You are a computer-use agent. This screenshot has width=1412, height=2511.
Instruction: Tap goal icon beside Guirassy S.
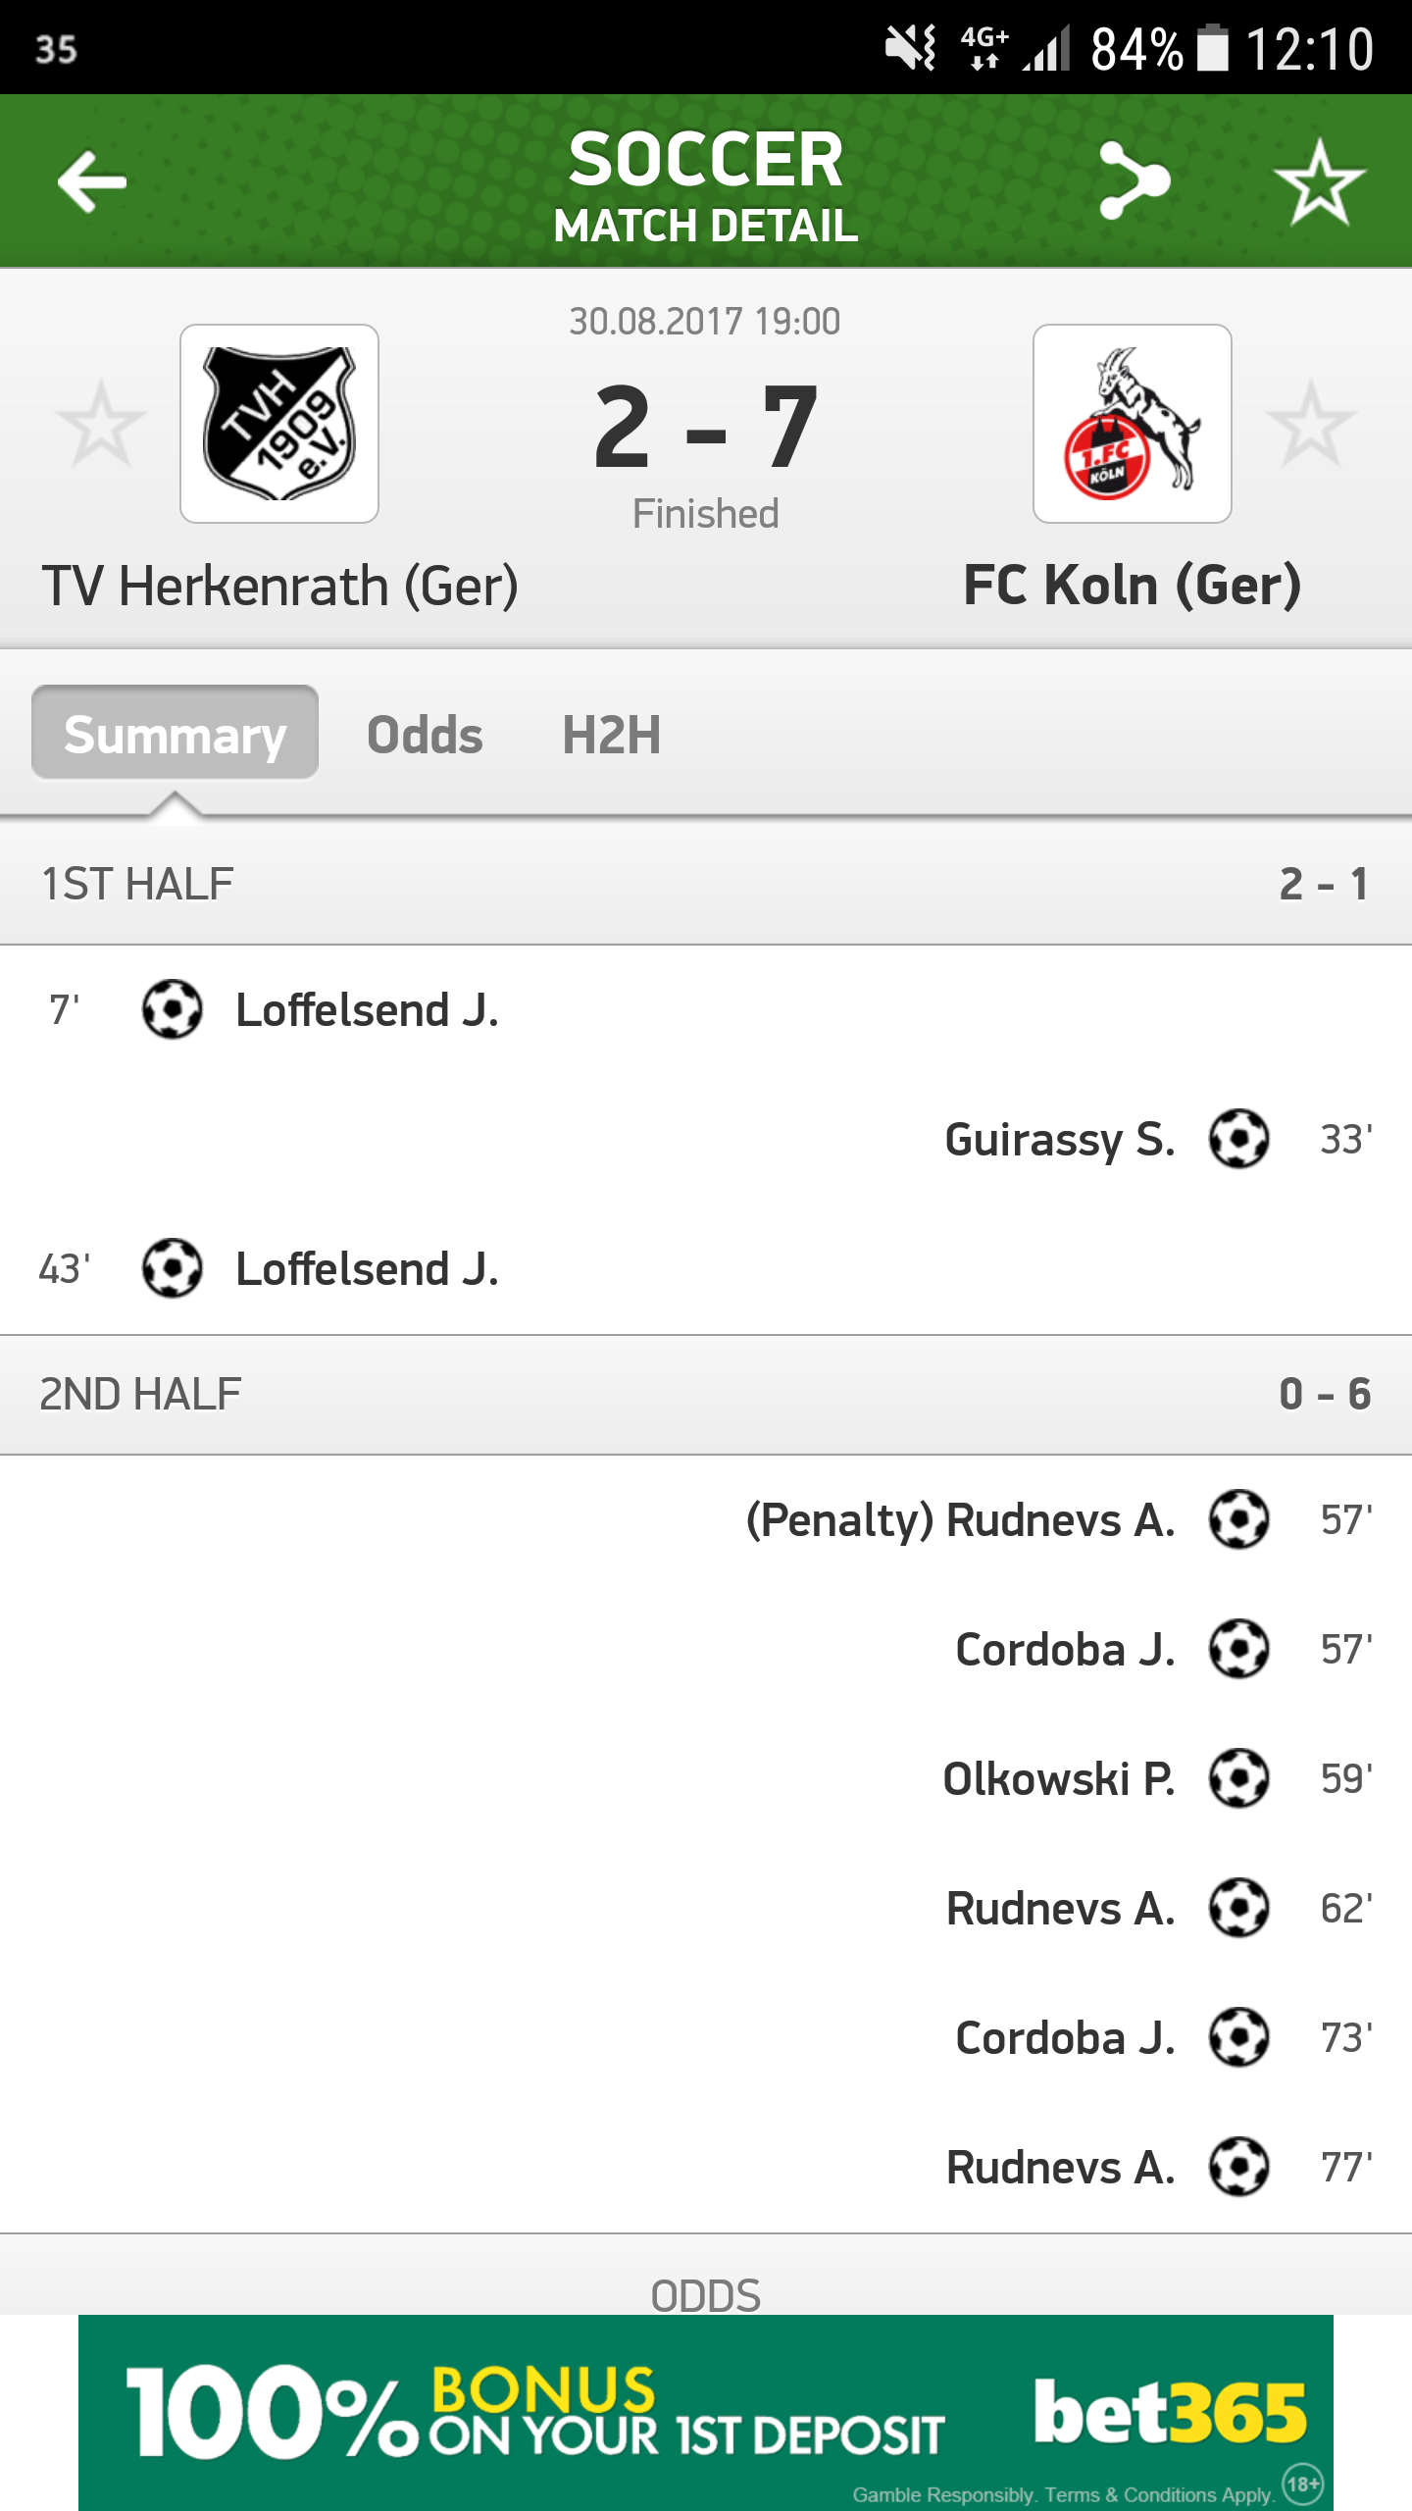point(1239,1139)
